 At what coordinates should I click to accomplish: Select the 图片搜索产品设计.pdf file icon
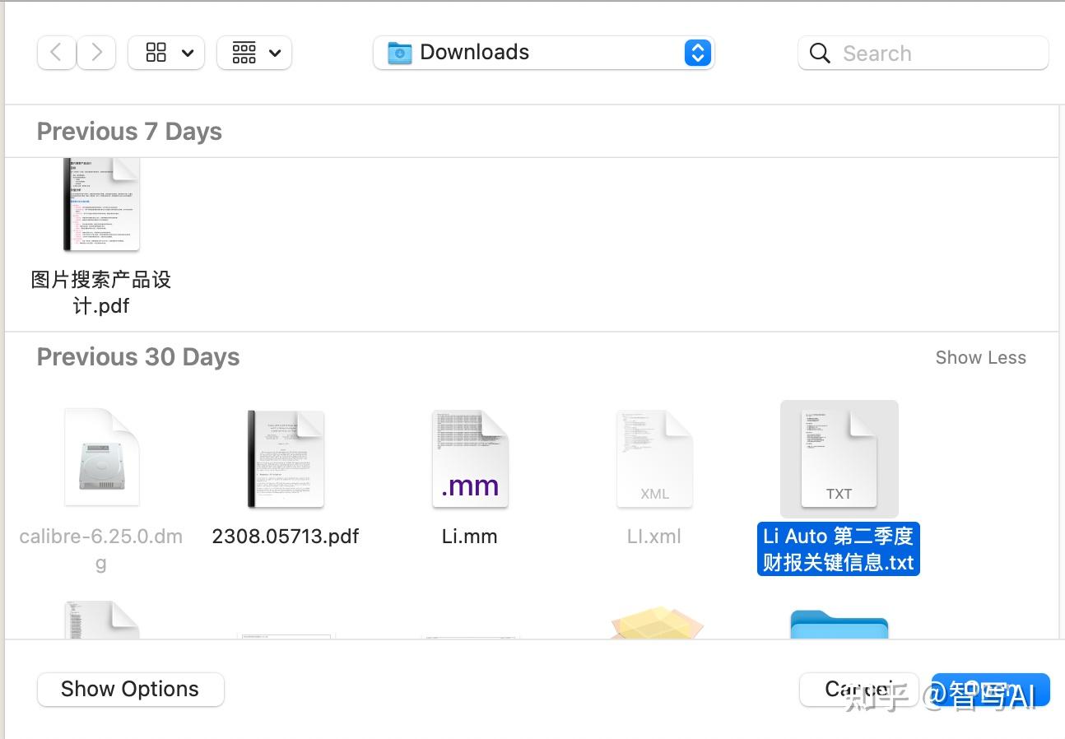(x=101, y=204)
